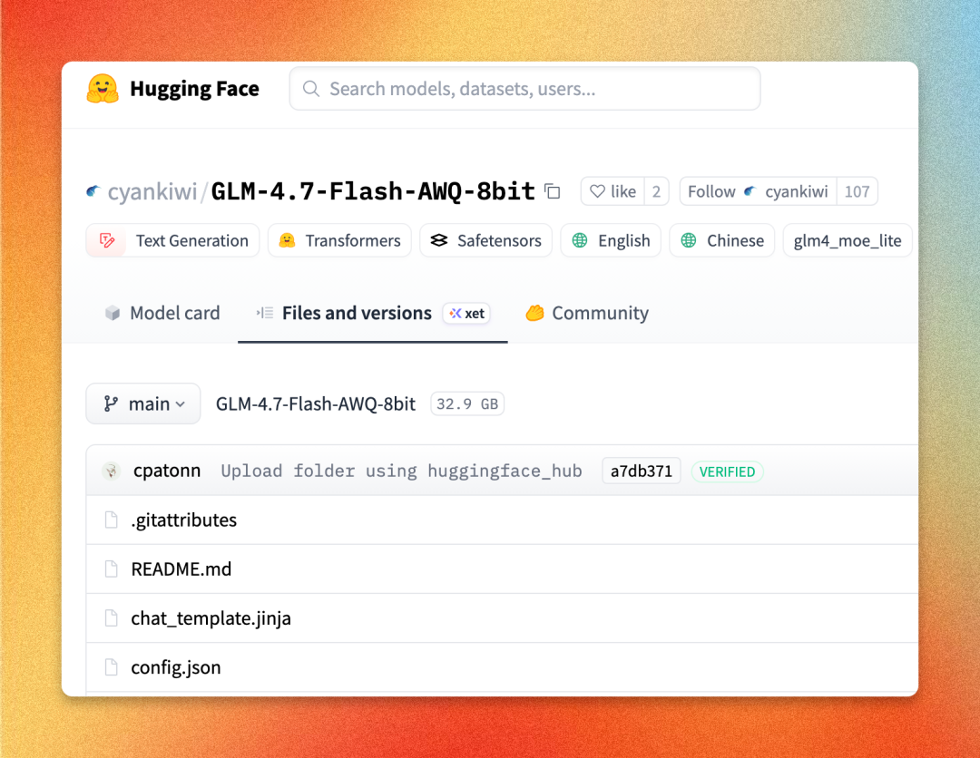
Task: Click the git branch icon
Action: pos(111,404)
